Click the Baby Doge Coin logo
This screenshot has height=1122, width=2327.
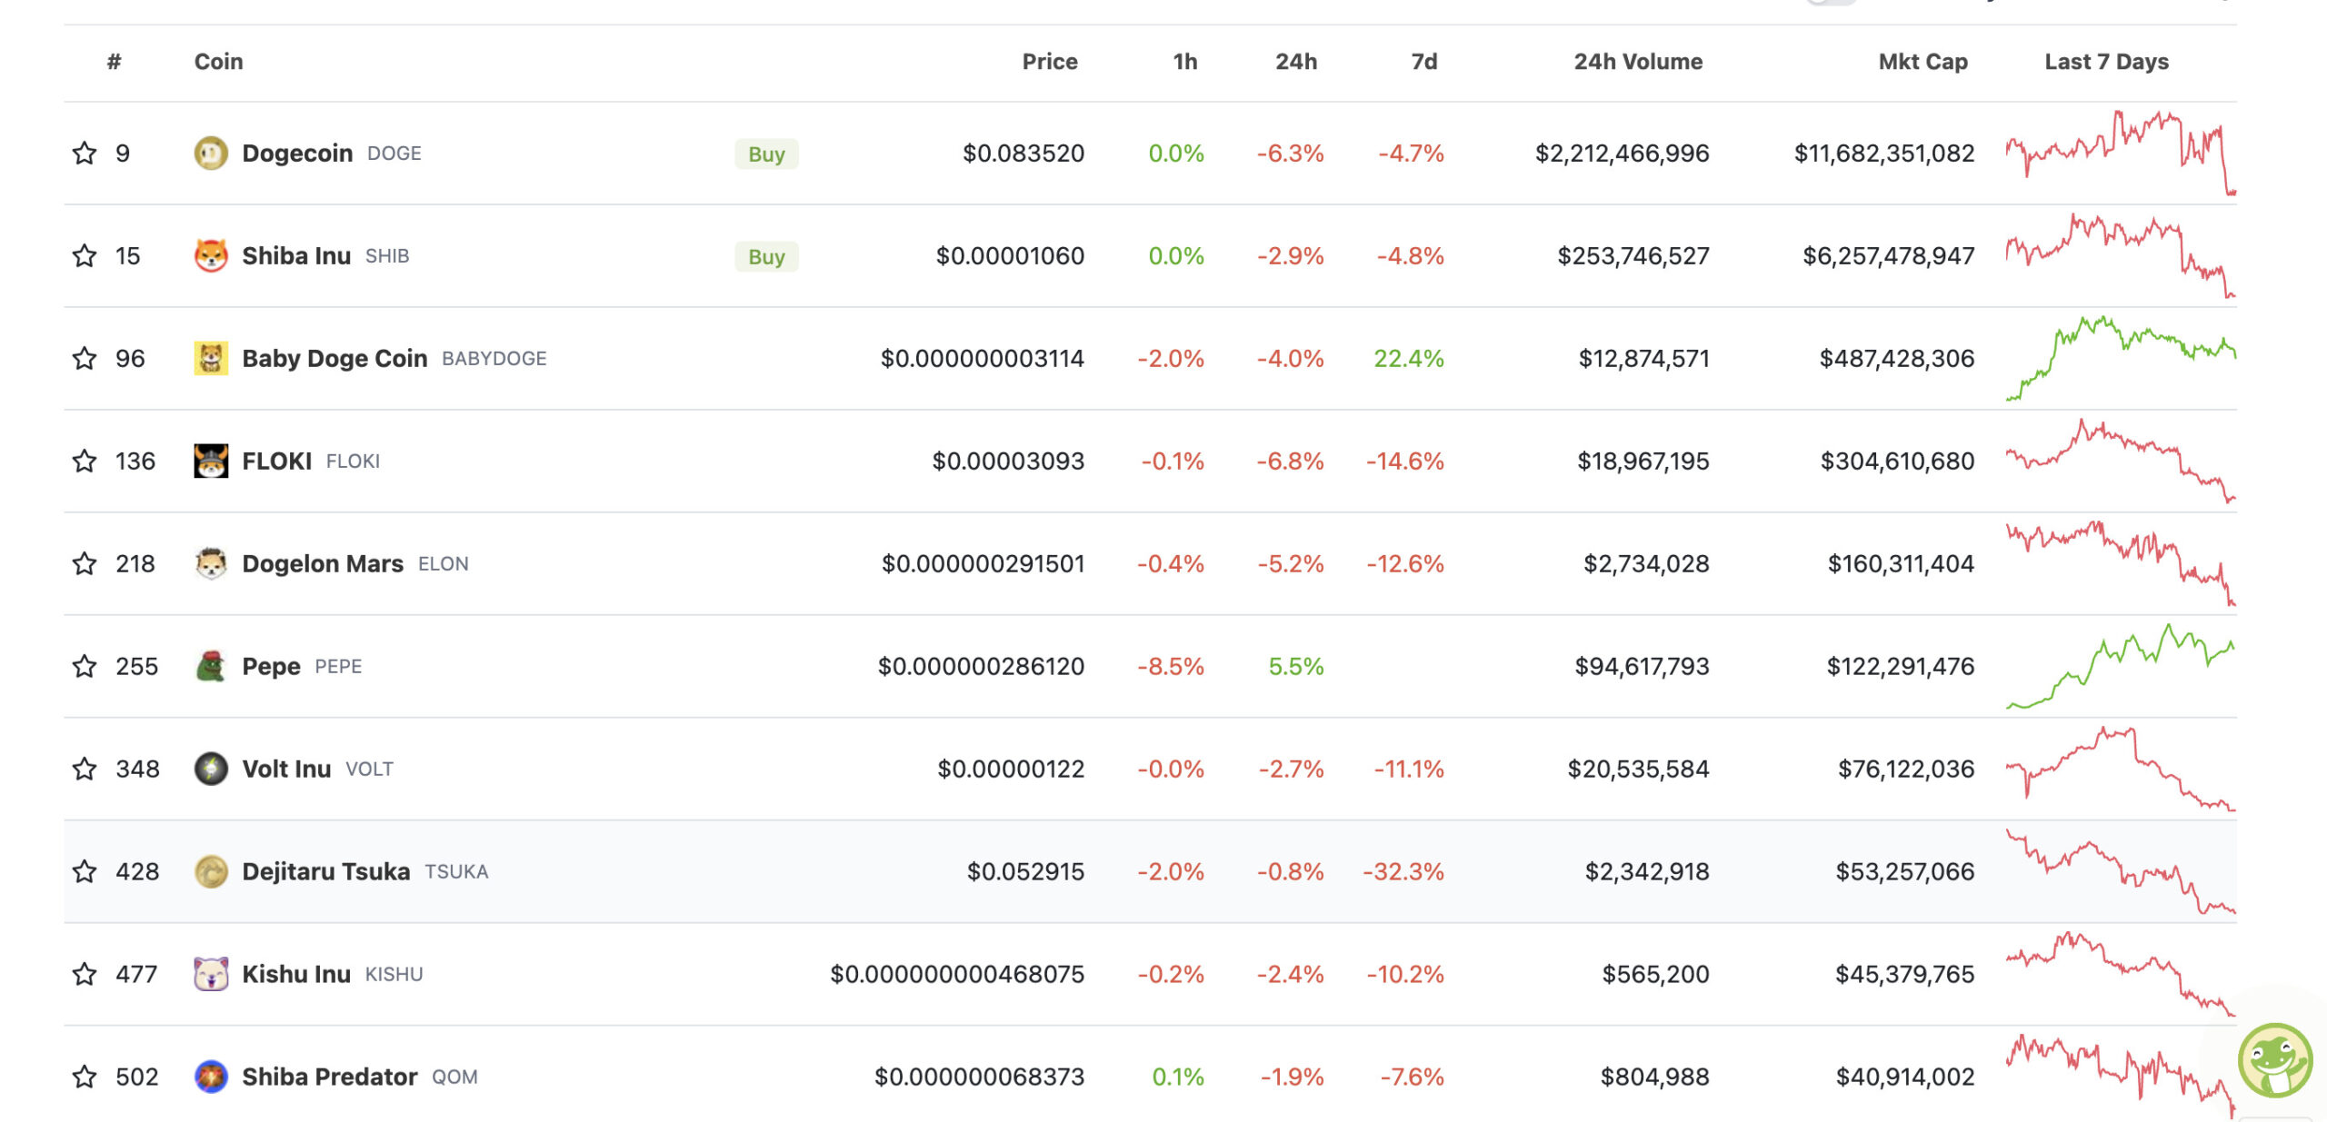click(211, 358)
